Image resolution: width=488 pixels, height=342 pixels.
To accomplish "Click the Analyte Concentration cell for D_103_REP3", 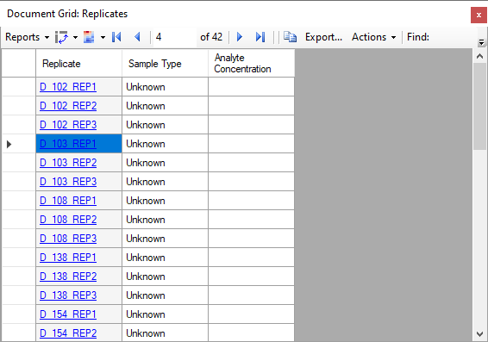I will 251,182.
